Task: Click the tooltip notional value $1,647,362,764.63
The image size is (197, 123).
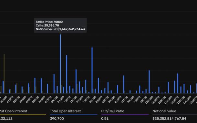Action: tap(71, 29)
